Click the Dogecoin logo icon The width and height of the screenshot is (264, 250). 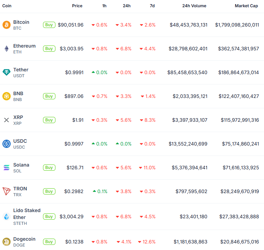pos(7,242)
